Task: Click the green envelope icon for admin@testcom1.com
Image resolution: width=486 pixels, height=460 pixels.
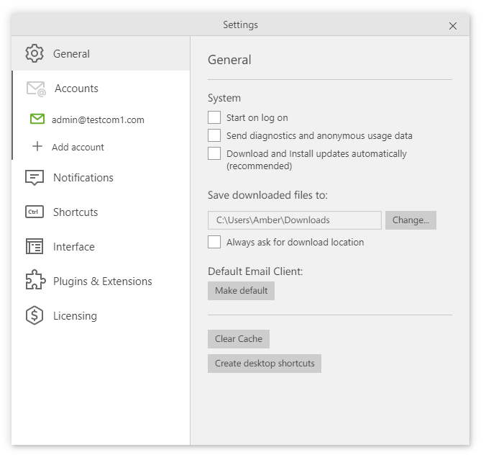Action: pyautogui.click(x=37, y=119)
